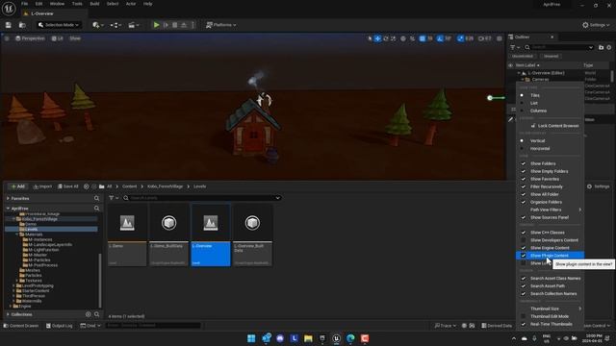This screenshot has width=616, height=346.
Task: Open the Edit menu
Action: click(38, 4)
